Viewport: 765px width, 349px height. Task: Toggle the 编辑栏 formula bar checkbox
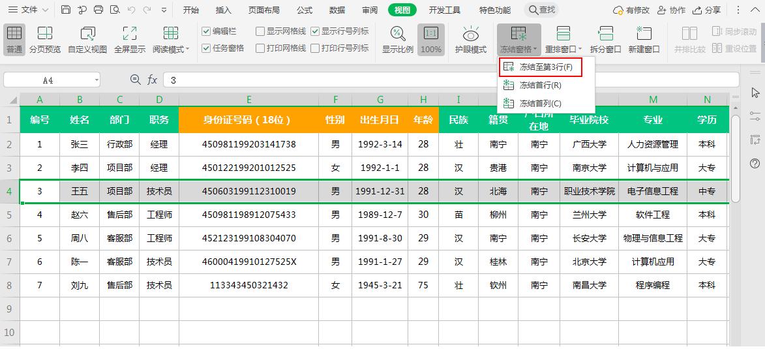point(206,31)
